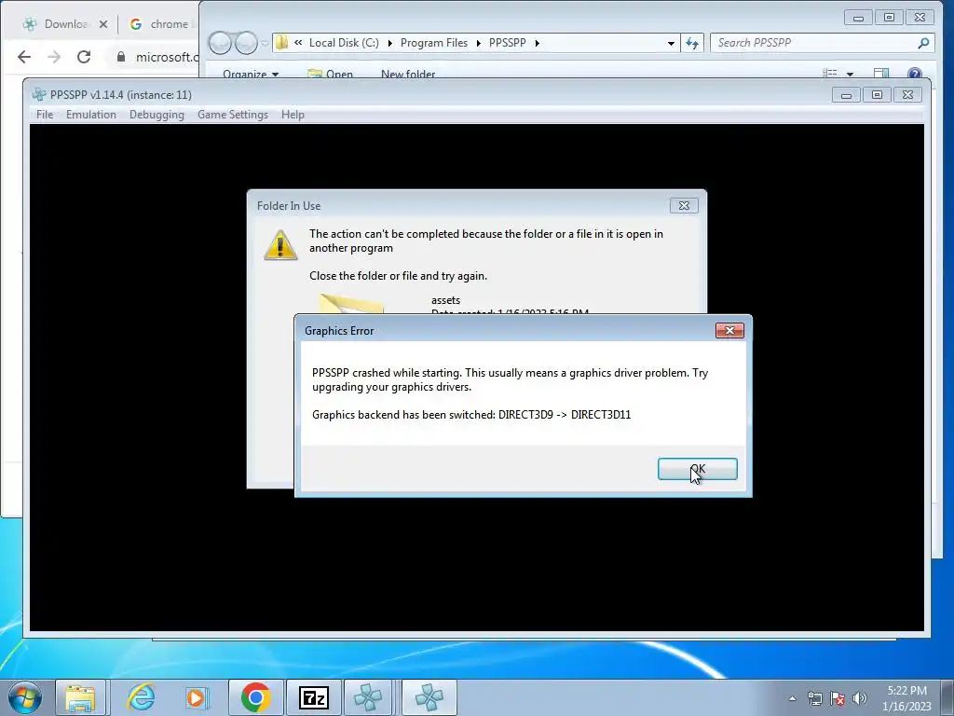Image resolution: width=954 pixels, height=716 pixels.
Task: Click Explorer's refresh button
Action: [x=692, y=43]
